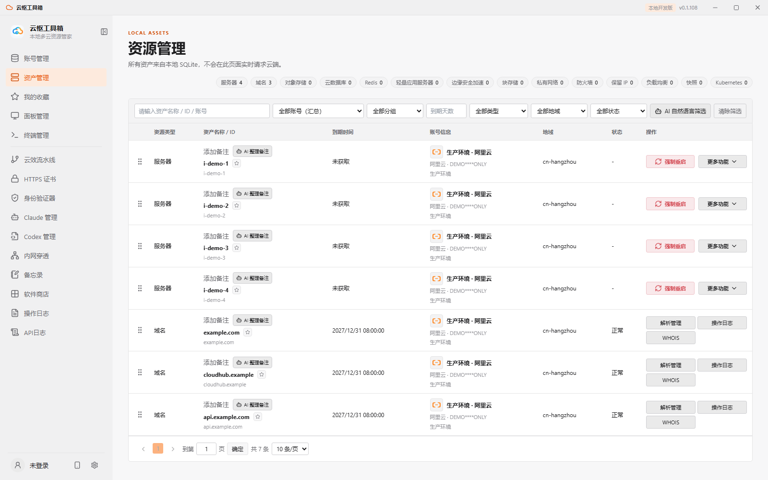Open 面板管理 section
The image size is (768, 480).
click(x=56, y=116)
